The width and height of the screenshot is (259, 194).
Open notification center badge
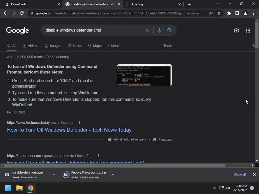click(x=252, y=188)
